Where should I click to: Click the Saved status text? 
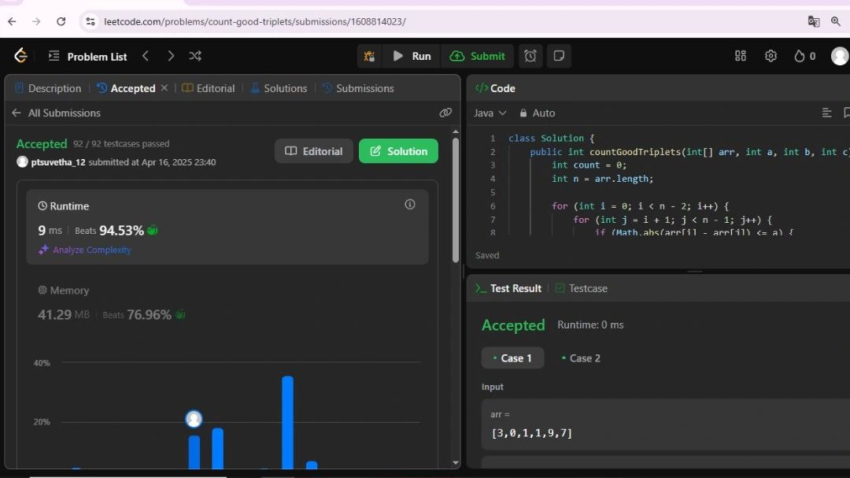click(487, 255)
